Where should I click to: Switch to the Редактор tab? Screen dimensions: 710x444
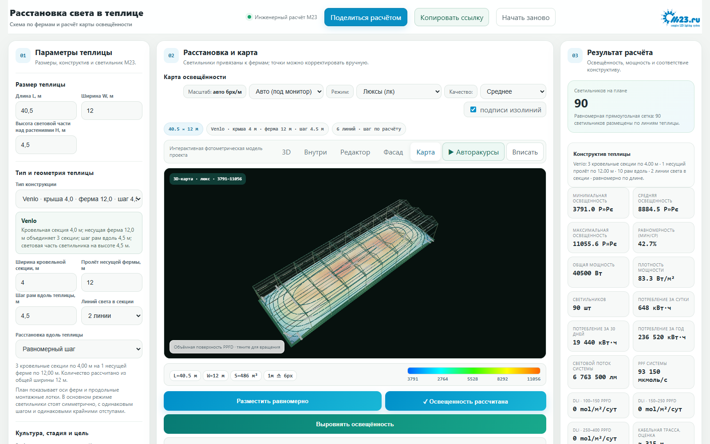click(x=355, y=152)
